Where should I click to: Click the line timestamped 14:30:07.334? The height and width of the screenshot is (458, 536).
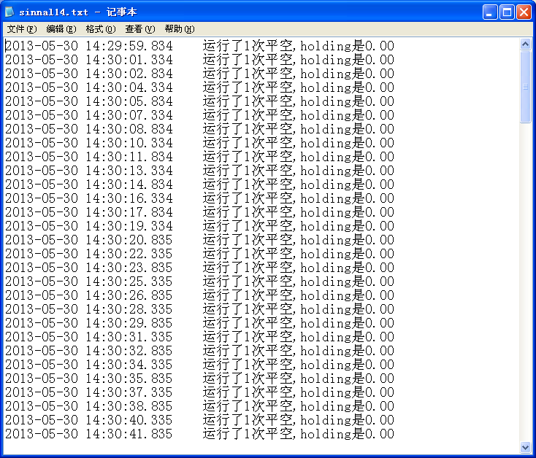point(199,115)
